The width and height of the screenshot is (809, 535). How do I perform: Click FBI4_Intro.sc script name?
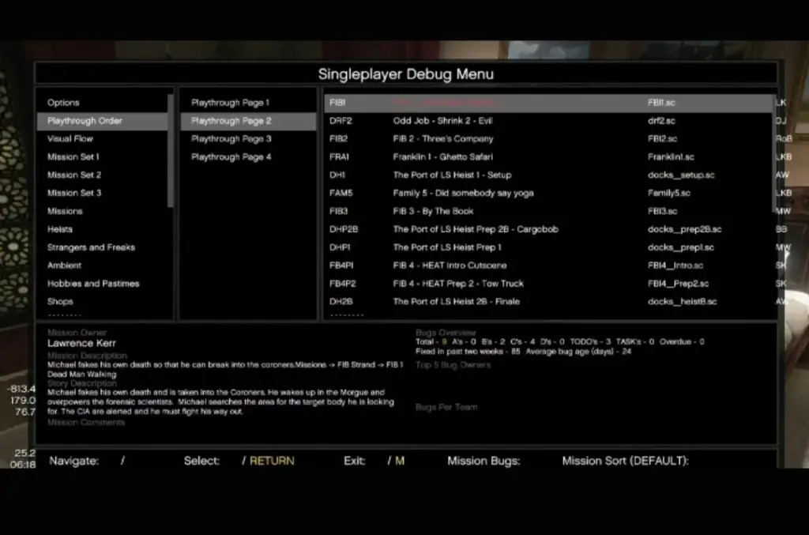675,266
